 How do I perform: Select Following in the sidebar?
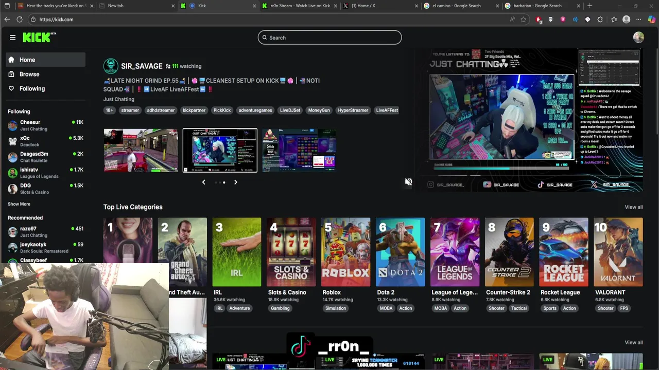pos(45,88)
